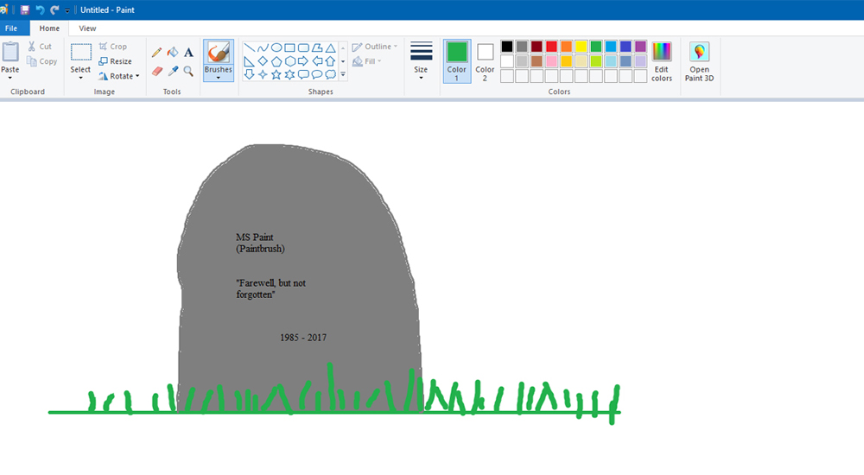Select the Text tool
This screenshot has height=475, width=864.
[x=188, y=53]
